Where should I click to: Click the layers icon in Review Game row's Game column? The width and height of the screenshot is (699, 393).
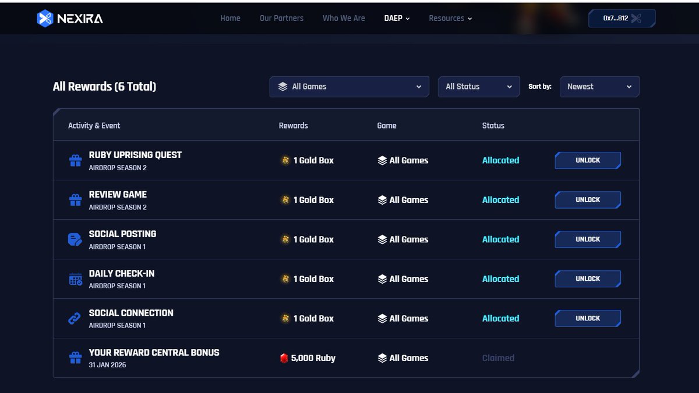(x=382, y=200)
